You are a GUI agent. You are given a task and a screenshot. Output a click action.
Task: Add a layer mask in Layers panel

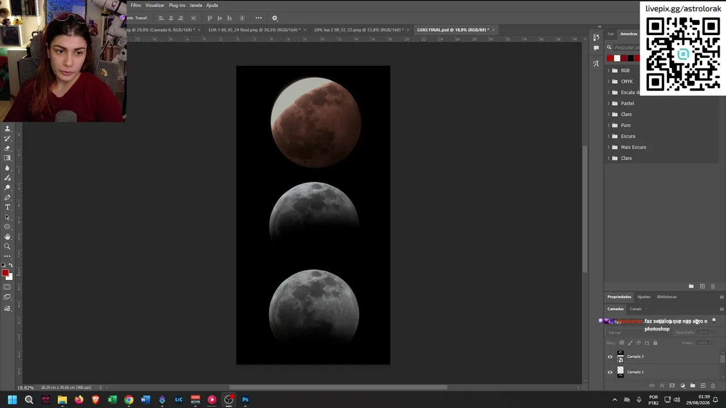point(672,385)
